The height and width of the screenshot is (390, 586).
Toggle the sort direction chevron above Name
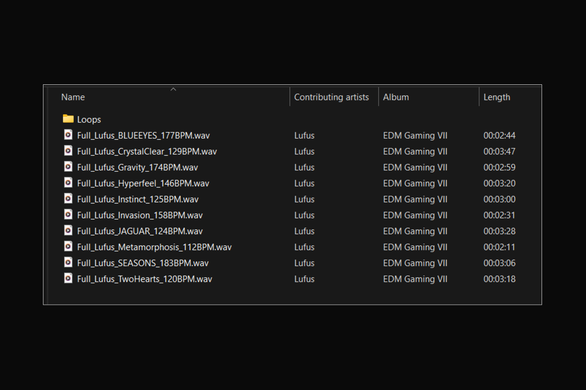pos(173,89)
